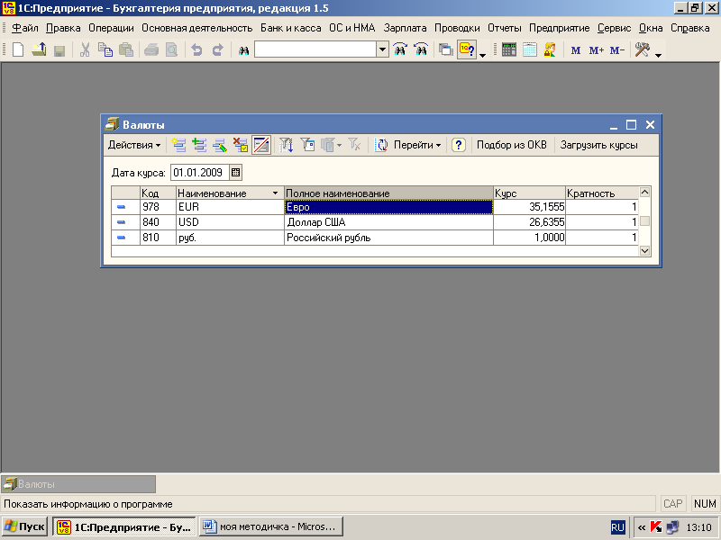Click the M+ memory add button
The width and height of the screenshot is (721, 540).
tap(596, 50)
